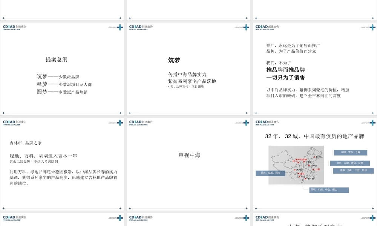Click the line 品牌，为了产品价值而建立
Screen dimensions: 377x226
[291, 51]
